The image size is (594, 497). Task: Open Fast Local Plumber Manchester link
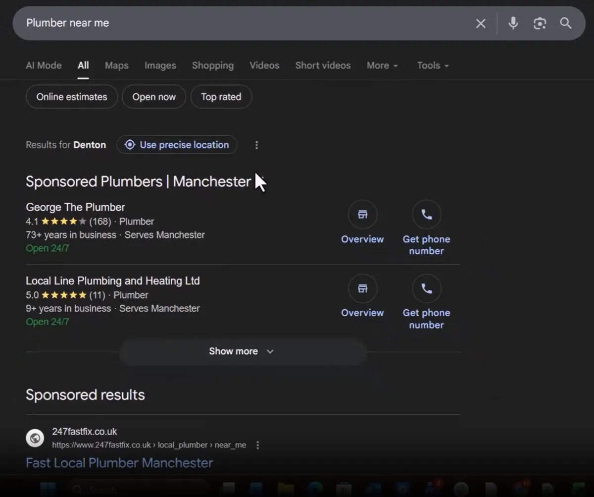[x=119, y=463]
